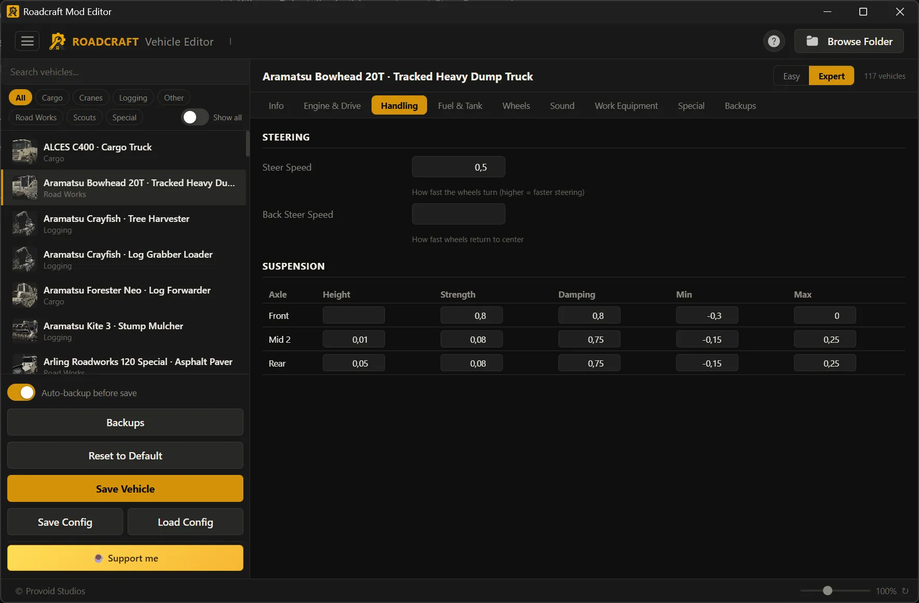The image size is (919, 603).
Task: Click Reset to Default
Action: click(125, 455)
